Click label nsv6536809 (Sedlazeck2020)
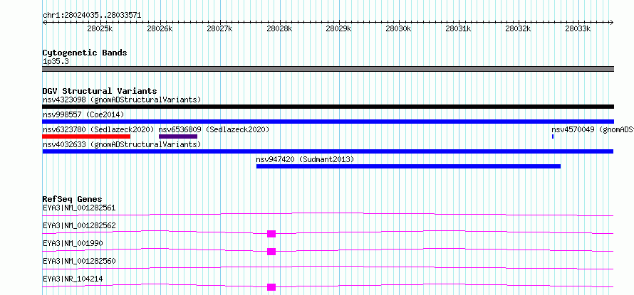 214,129
